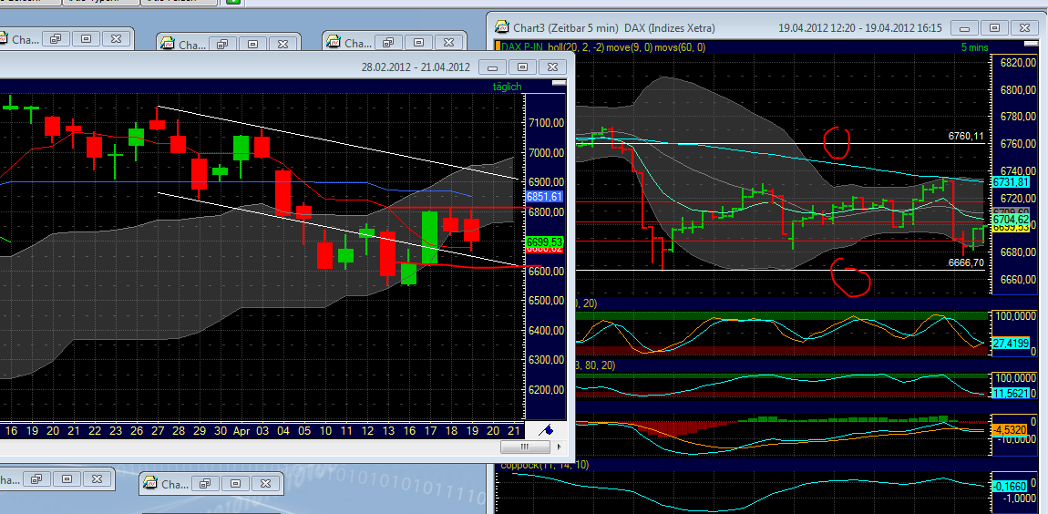
Task: Maximize the leftmost minimized chart above the daily chart
Action: 86,39
